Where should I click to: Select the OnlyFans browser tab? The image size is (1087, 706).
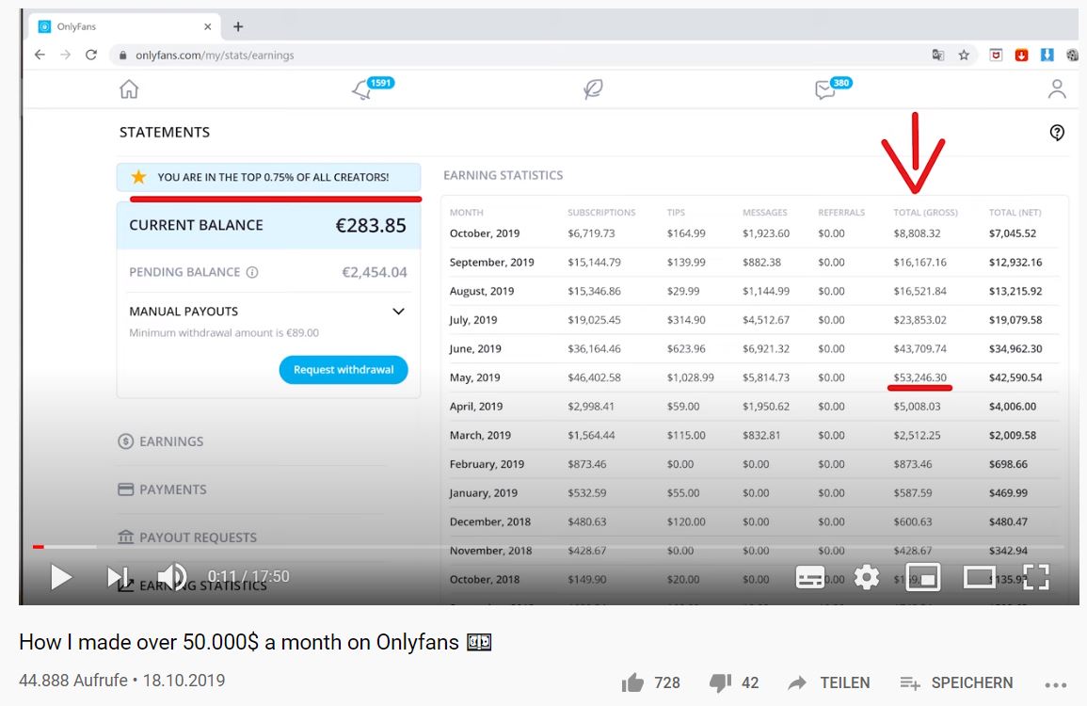(125, 26)
